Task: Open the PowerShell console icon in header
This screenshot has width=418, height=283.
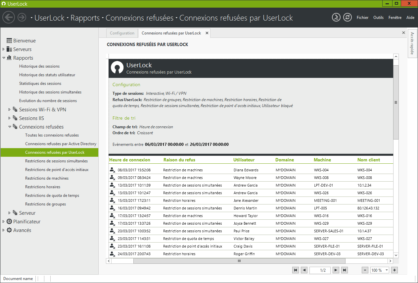Action: click(x=336, y=17)
